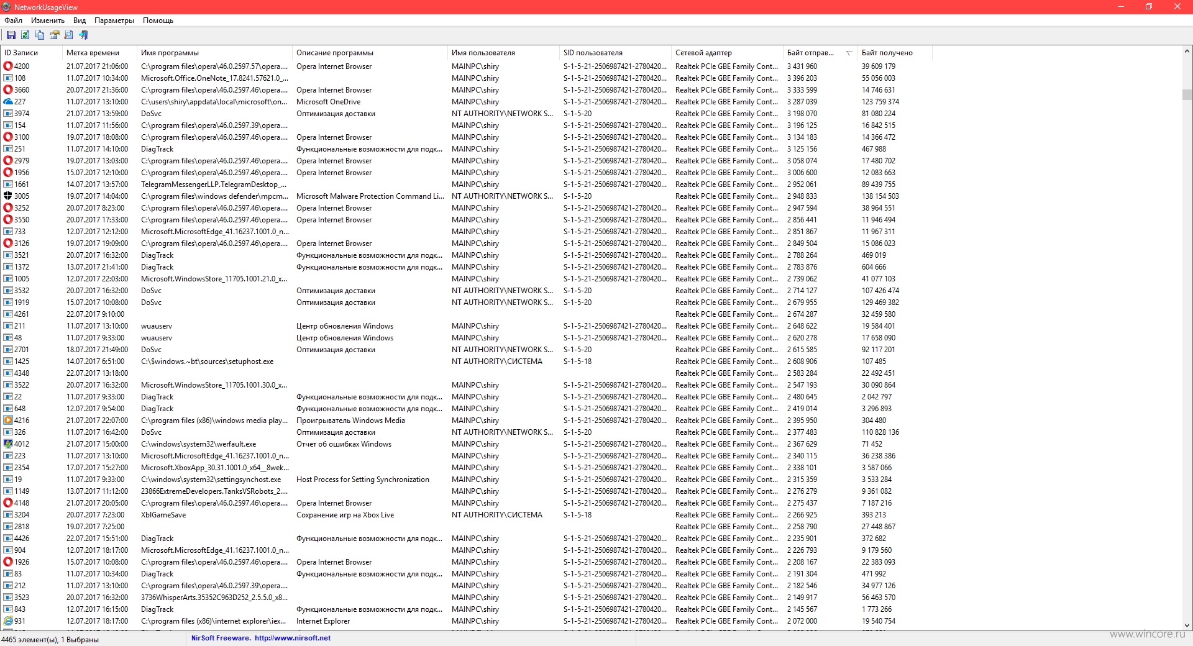Click the Opera icon of record 4148

(8, 503)
